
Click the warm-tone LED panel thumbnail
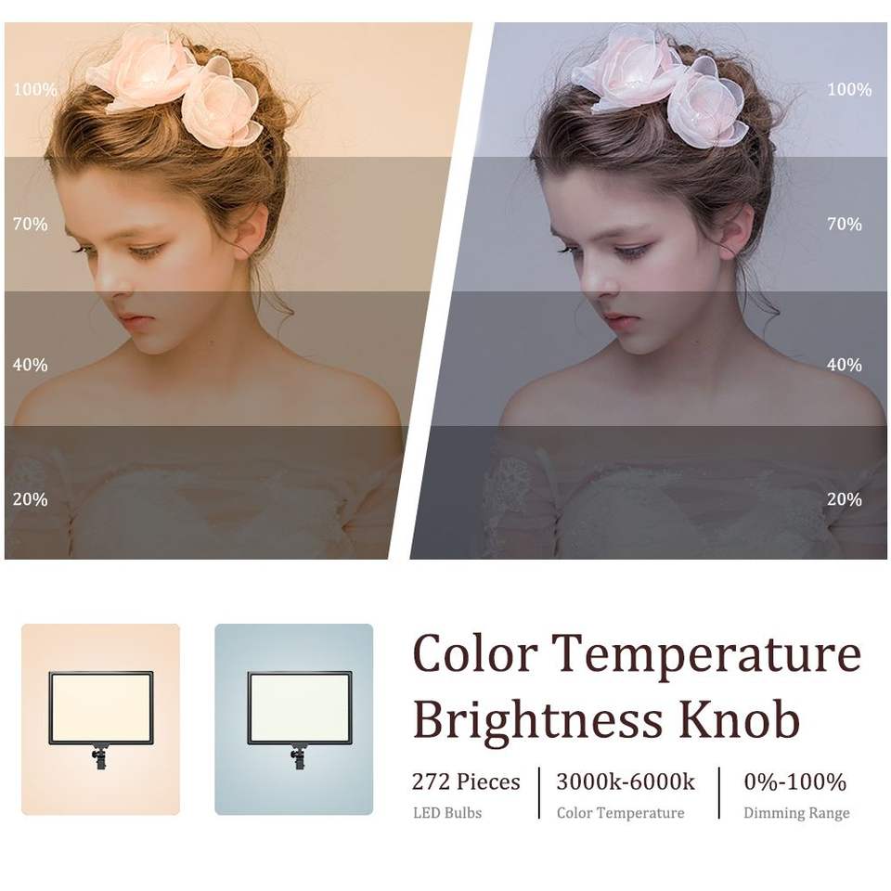pyautogui.click(x=100, y=719)
